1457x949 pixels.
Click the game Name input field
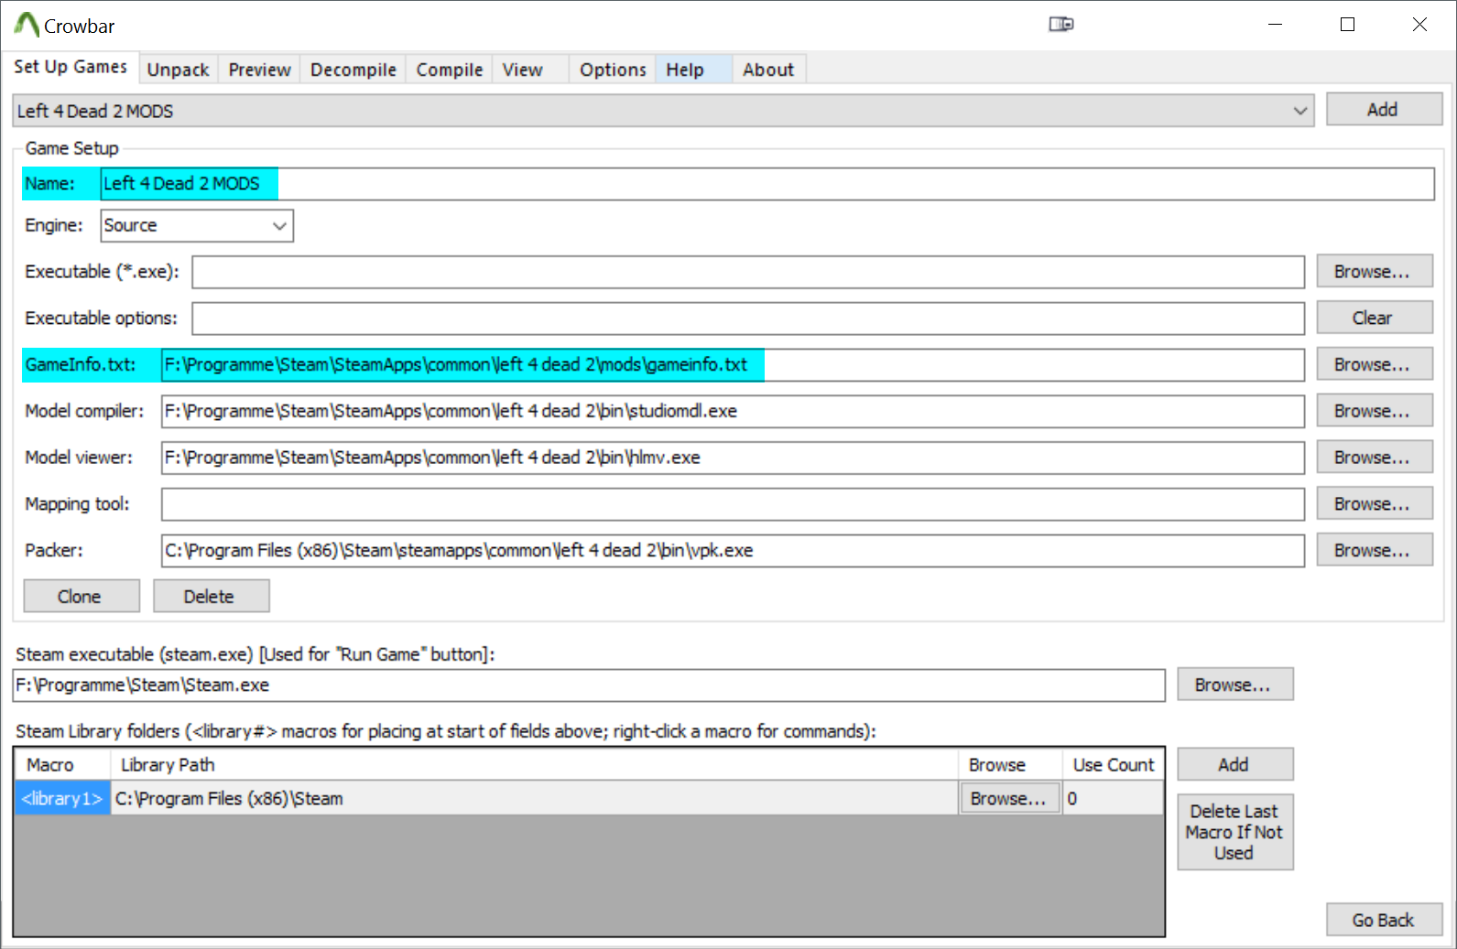click(x=767, y=184)
